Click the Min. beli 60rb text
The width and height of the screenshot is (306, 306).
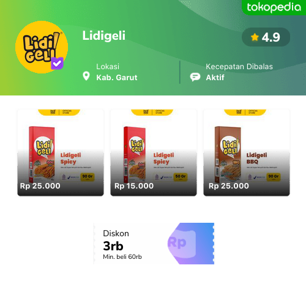pos(122,256)
